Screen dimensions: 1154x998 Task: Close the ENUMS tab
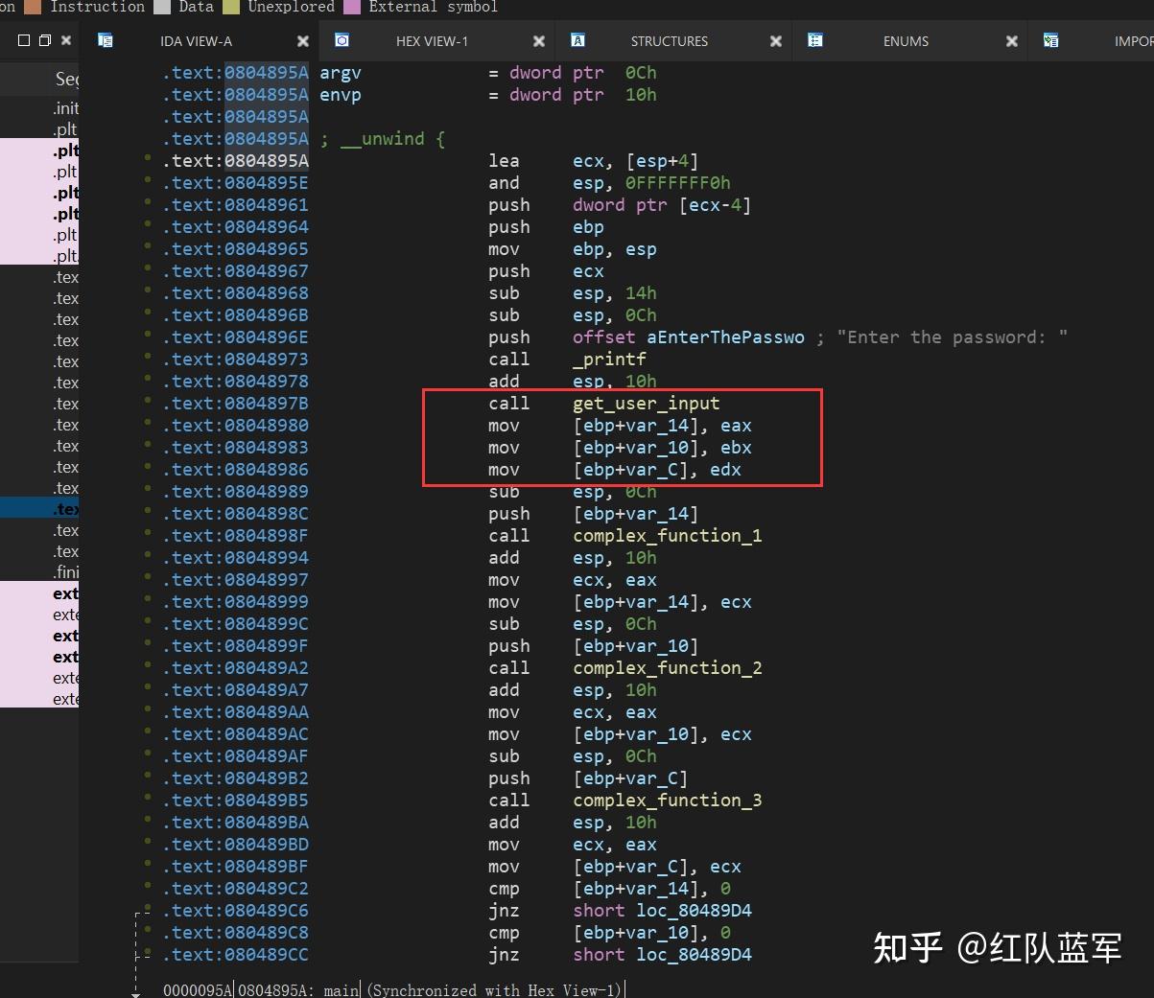coord(1012,41)
